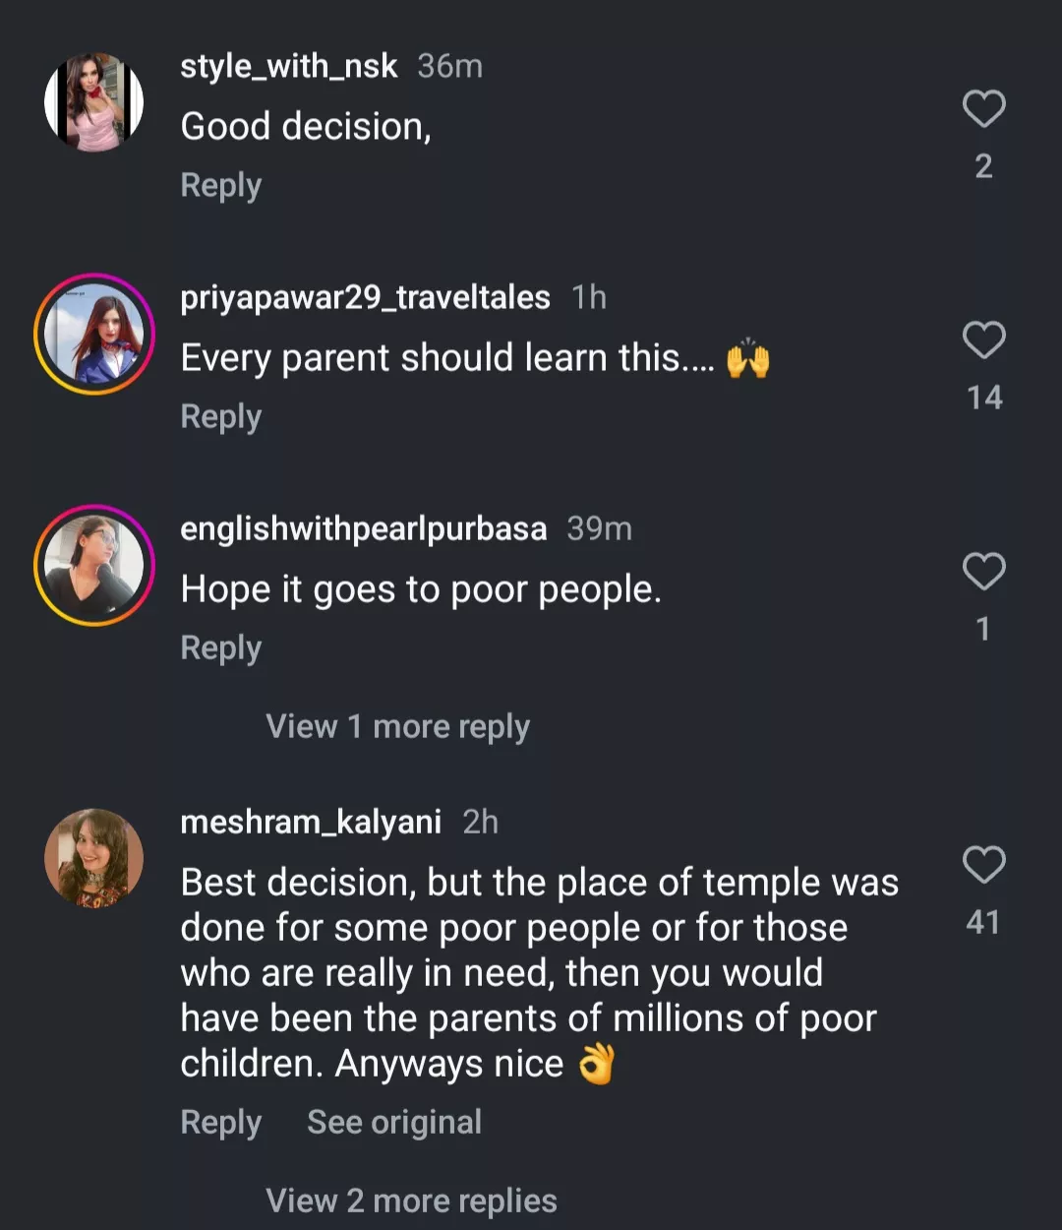The height and width of the screenshot is (1230, 1062).
Task: Expand View 2 more replies
Action: pyautogui.click(x=411, y=1200)
